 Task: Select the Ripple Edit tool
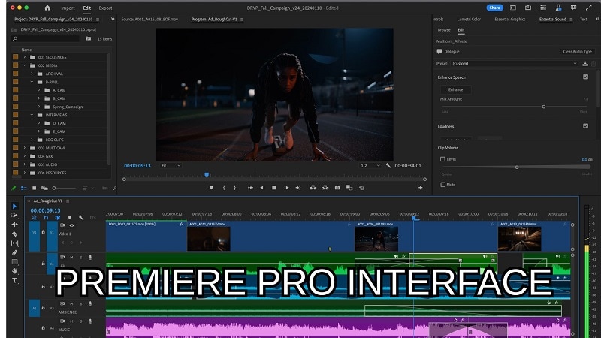(14, 225)
